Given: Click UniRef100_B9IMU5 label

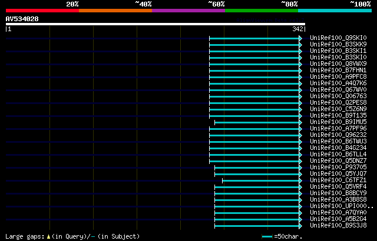Looking at the screenshot, I should tap(338, 122).
